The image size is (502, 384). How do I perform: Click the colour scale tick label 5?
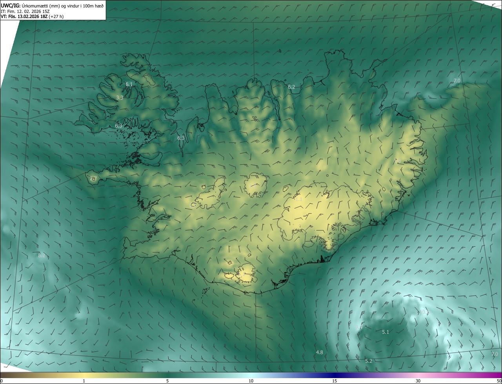click(x=167, y=381)
